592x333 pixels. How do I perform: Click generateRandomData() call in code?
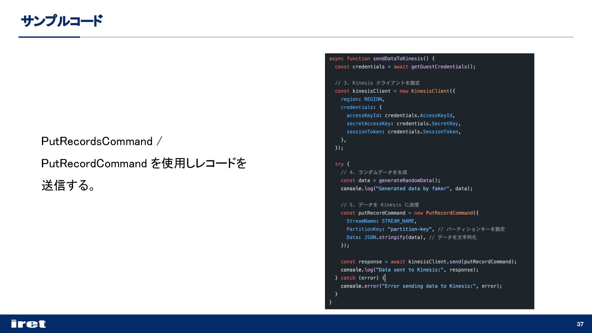[x=408, y=180]
